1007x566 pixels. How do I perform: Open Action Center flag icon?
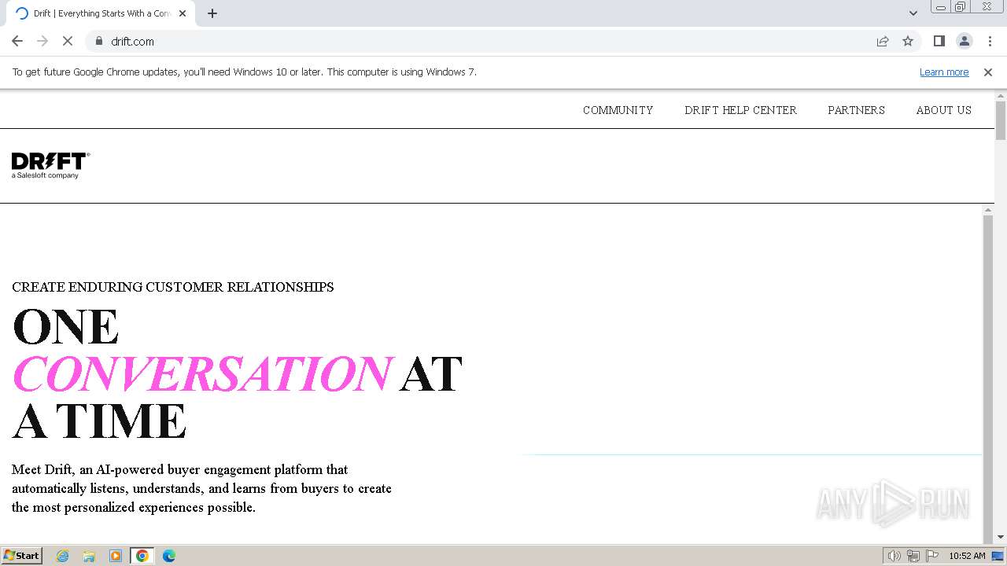coord(932,556)
